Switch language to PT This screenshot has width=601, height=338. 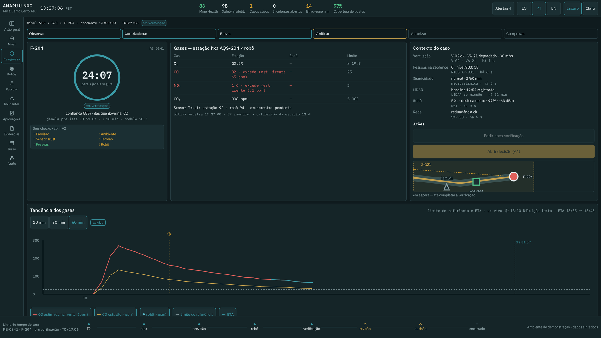[539, 8]
